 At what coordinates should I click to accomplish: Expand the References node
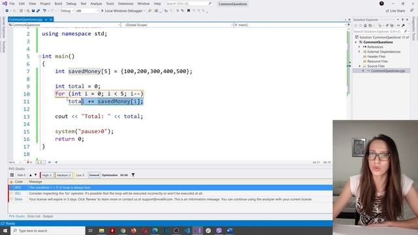(359, 47)
